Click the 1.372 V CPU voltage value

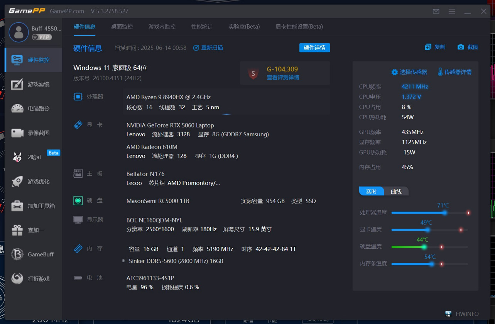pyautogui.click(x=411, y=97)
